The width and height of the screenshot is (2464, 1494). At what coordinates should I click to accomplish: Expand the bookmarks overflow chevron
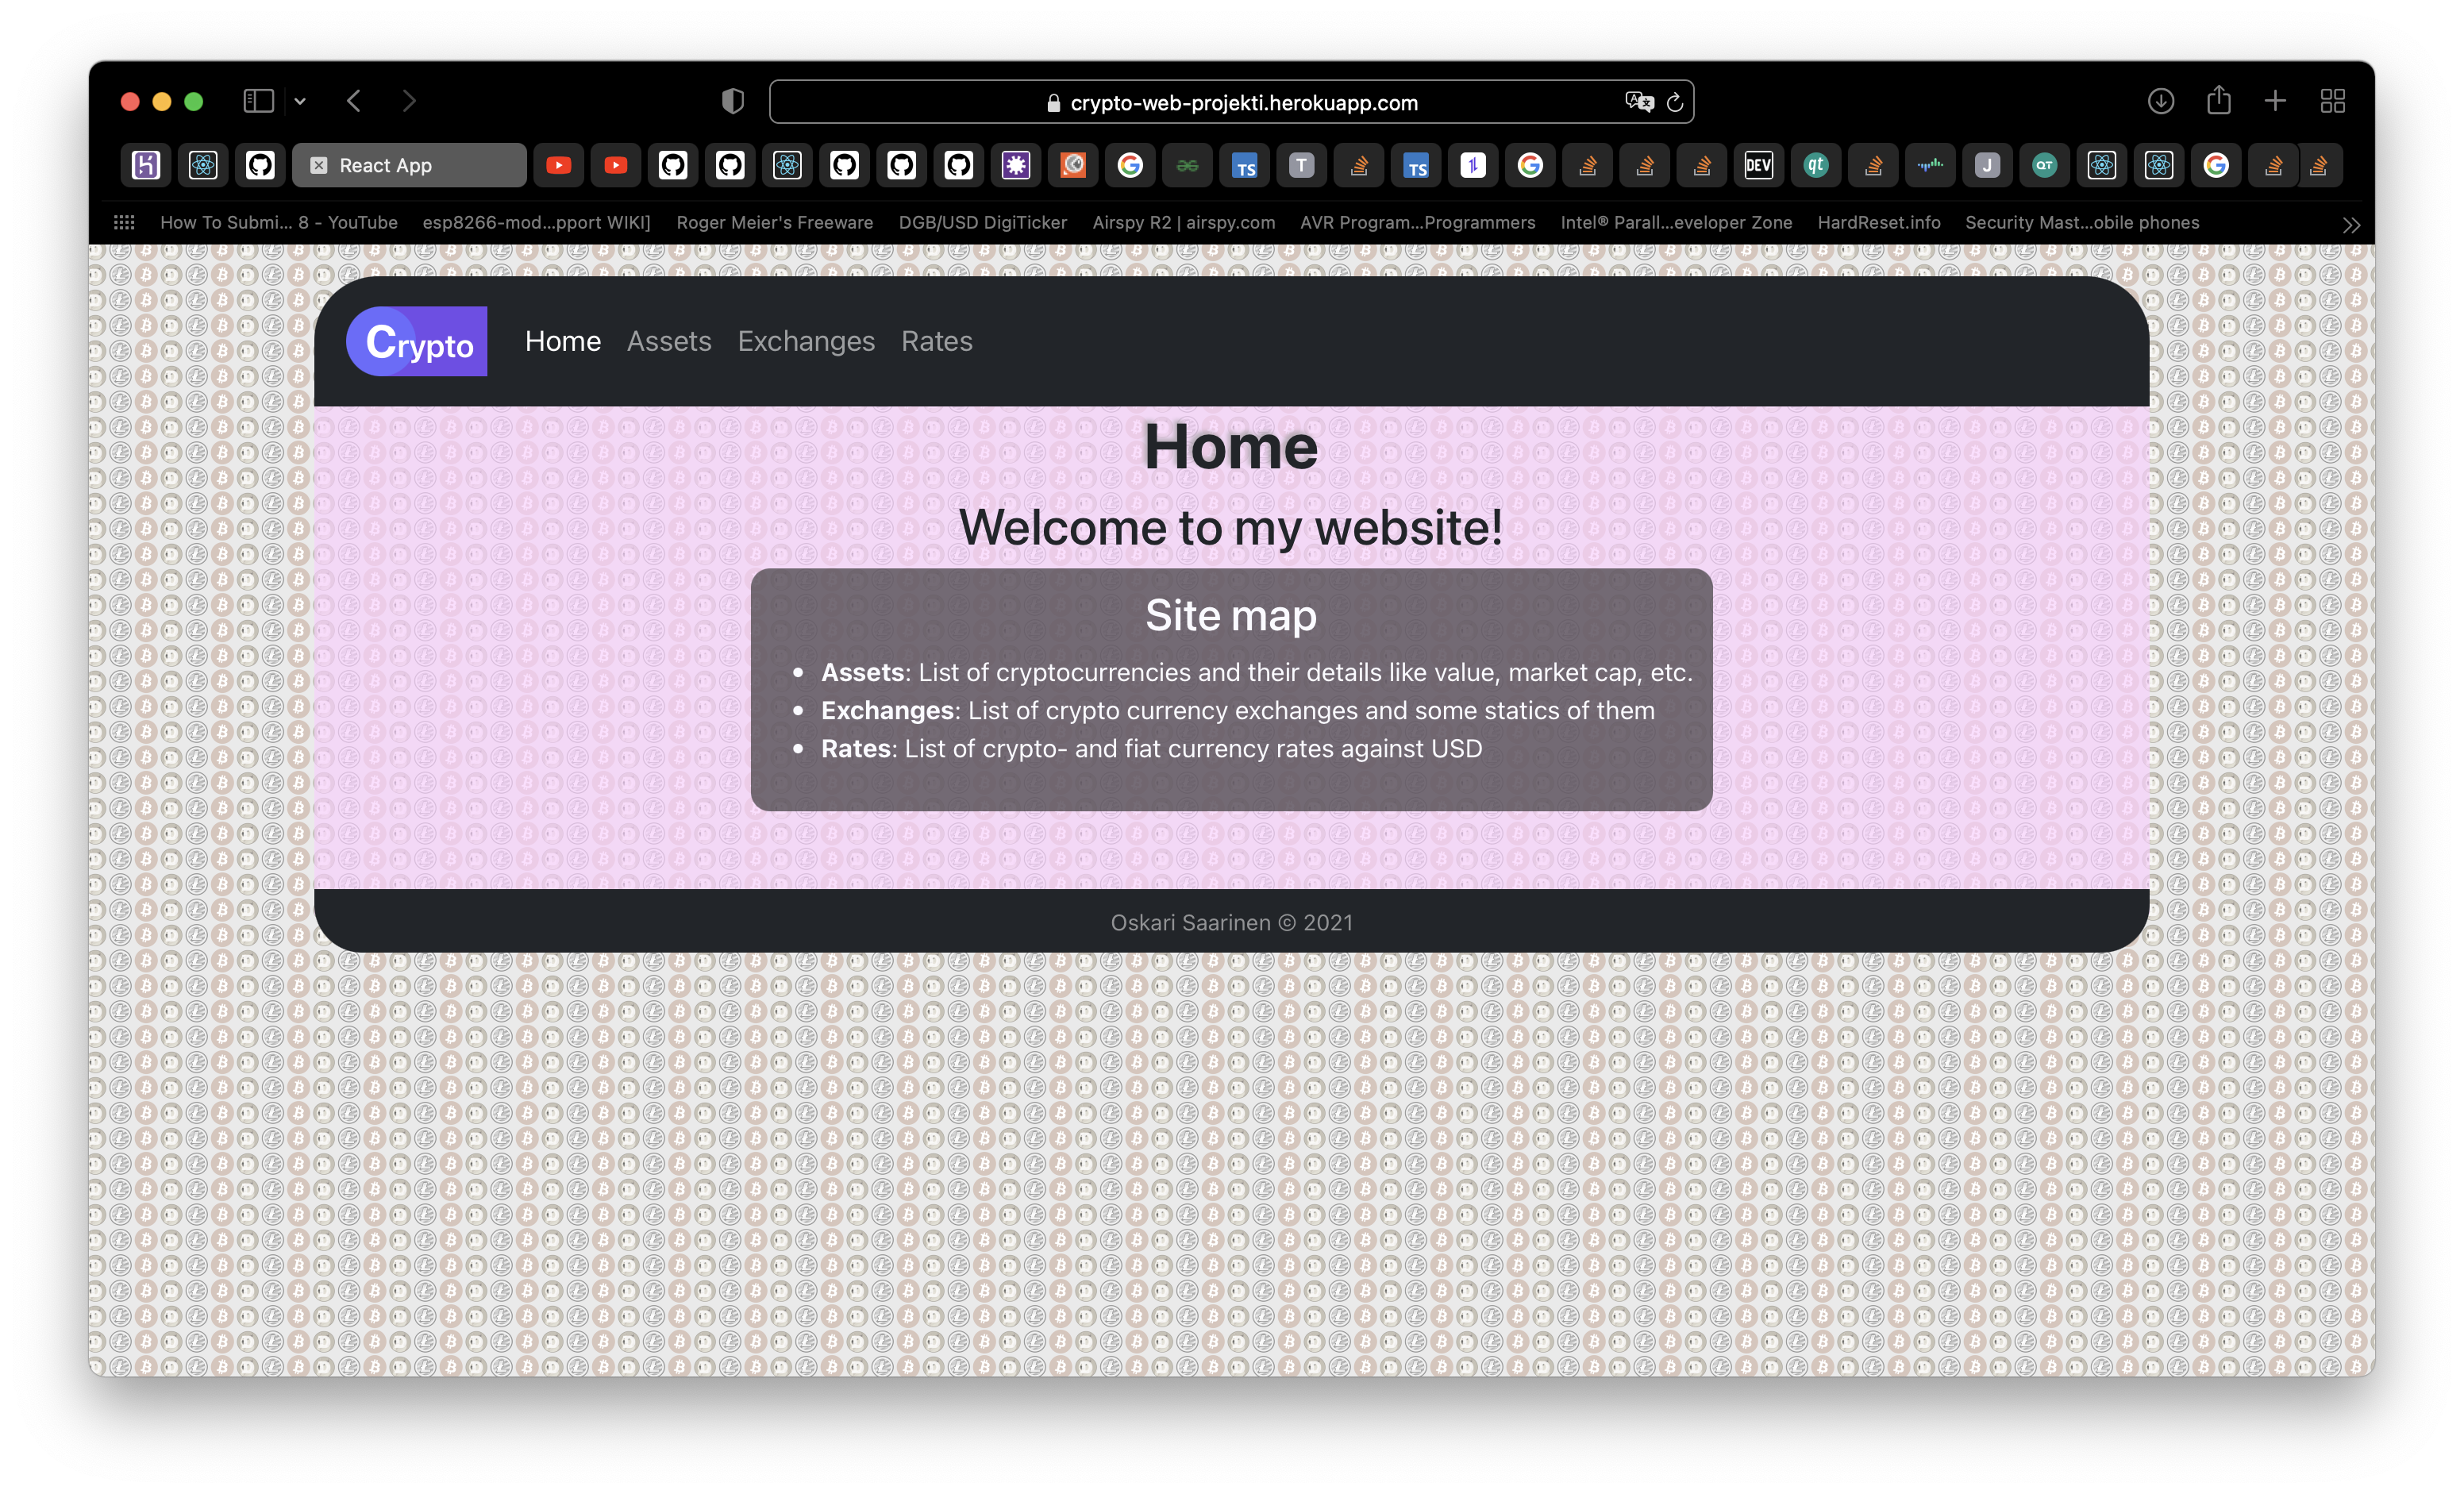(2351, 225)
